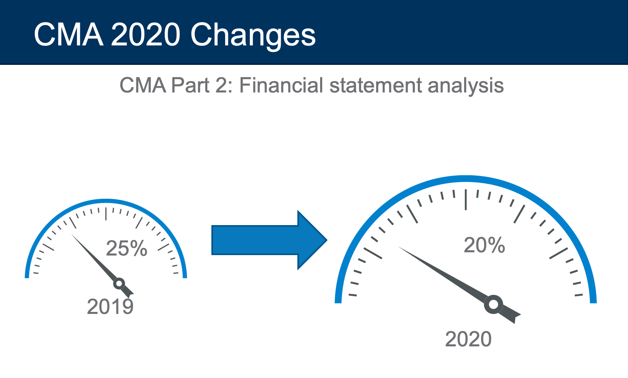Select the 2019 year label
628x378 pixels.
(110, 307)
